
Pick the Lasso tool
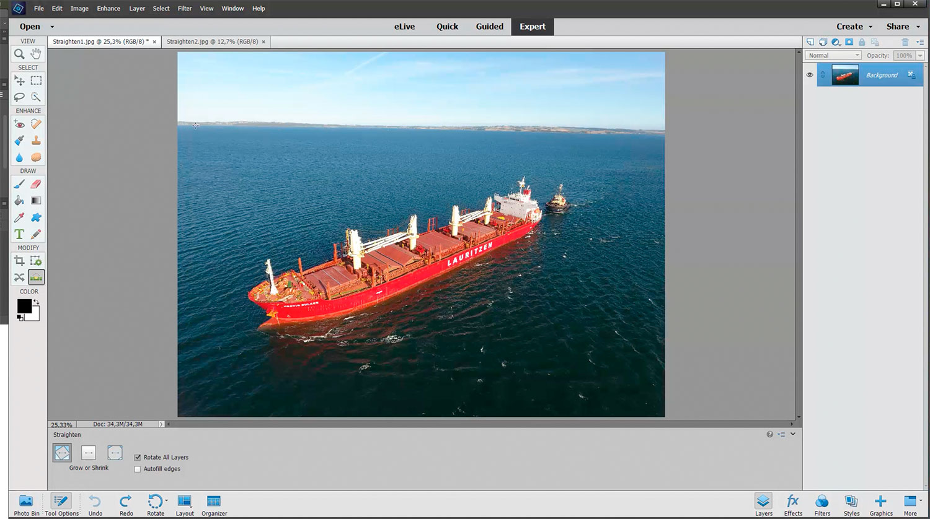(x=19, y=97)
